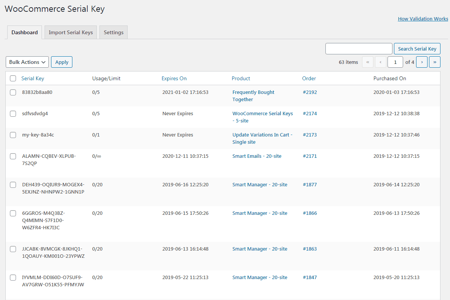Open order #2174
This screenshot has width=450, height=300.
310,114
